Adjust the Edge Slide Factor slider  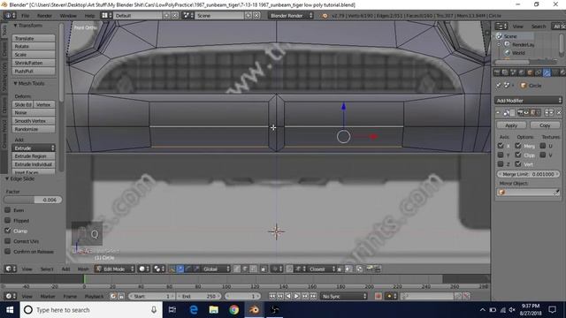pyautogui.click(x=33, y=200)
